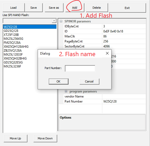This screenshot has height=146, width=150.
Task: Open the Save as option
Action: (54, 8)
